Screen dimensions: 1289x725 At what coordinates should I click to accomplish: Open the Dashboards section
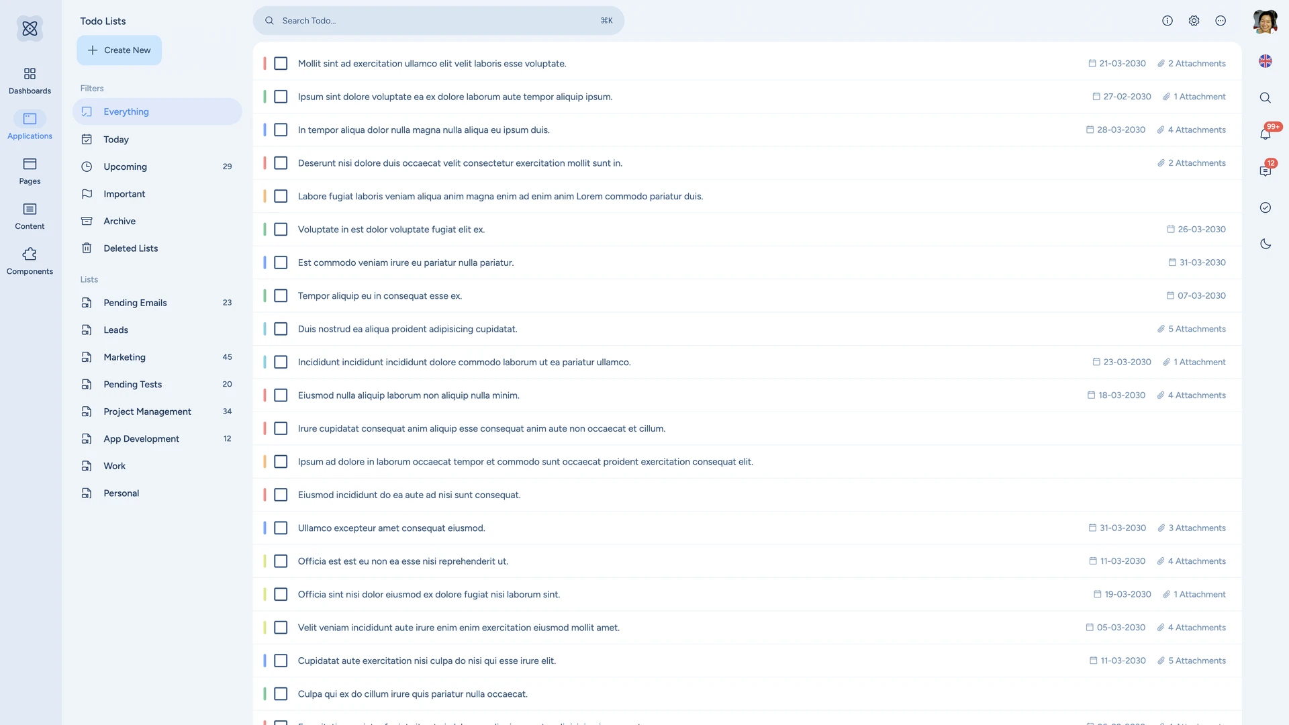(x=30, y=81)
